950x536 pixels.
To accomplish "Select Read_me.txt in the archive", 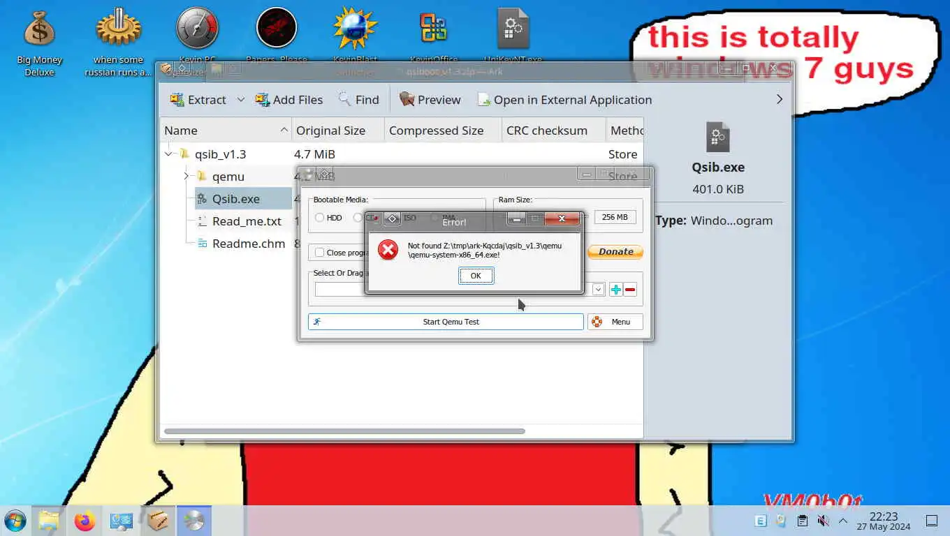I will pos(247,221).
